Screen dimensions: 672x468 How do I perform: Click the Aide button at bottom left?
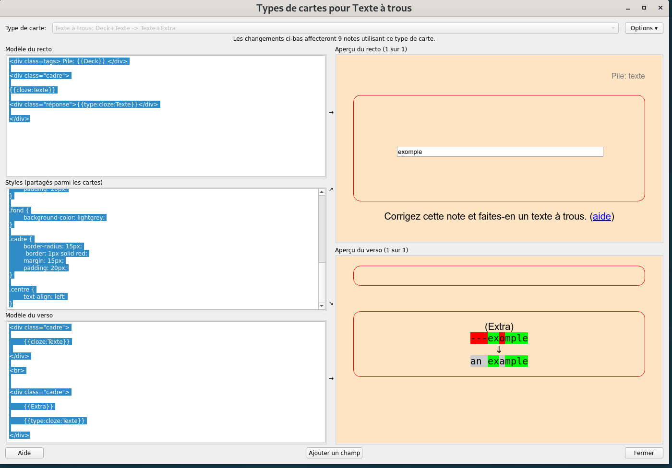(24, 453)
